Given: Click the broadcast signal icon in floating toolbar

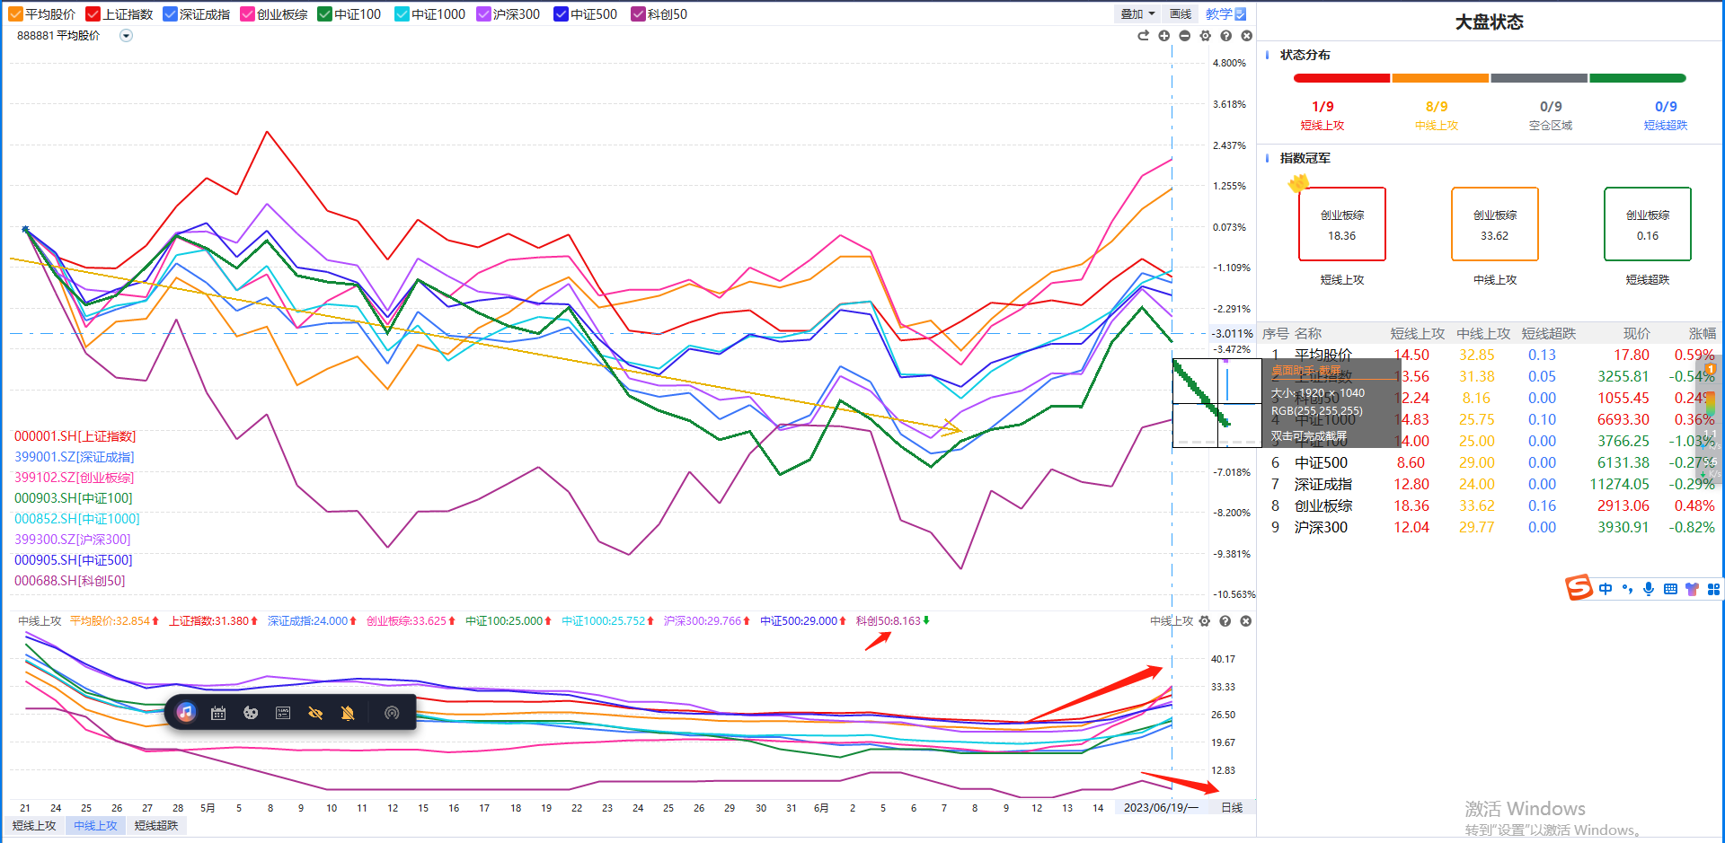Looking at the screenshot, I should pos(392,713).
